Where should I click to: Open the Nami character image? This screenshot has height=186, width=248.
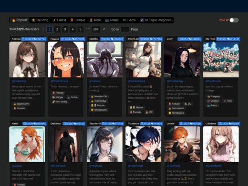(x=27, y=144)
